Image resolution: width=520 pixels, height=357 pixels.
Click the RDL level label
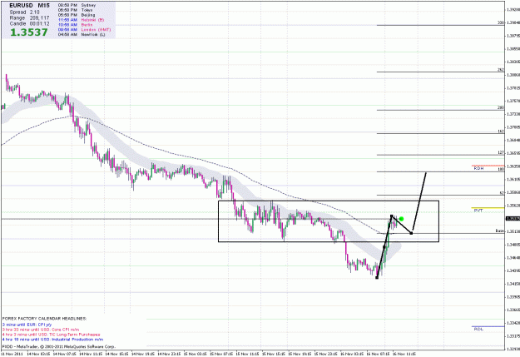pos(478,330)
